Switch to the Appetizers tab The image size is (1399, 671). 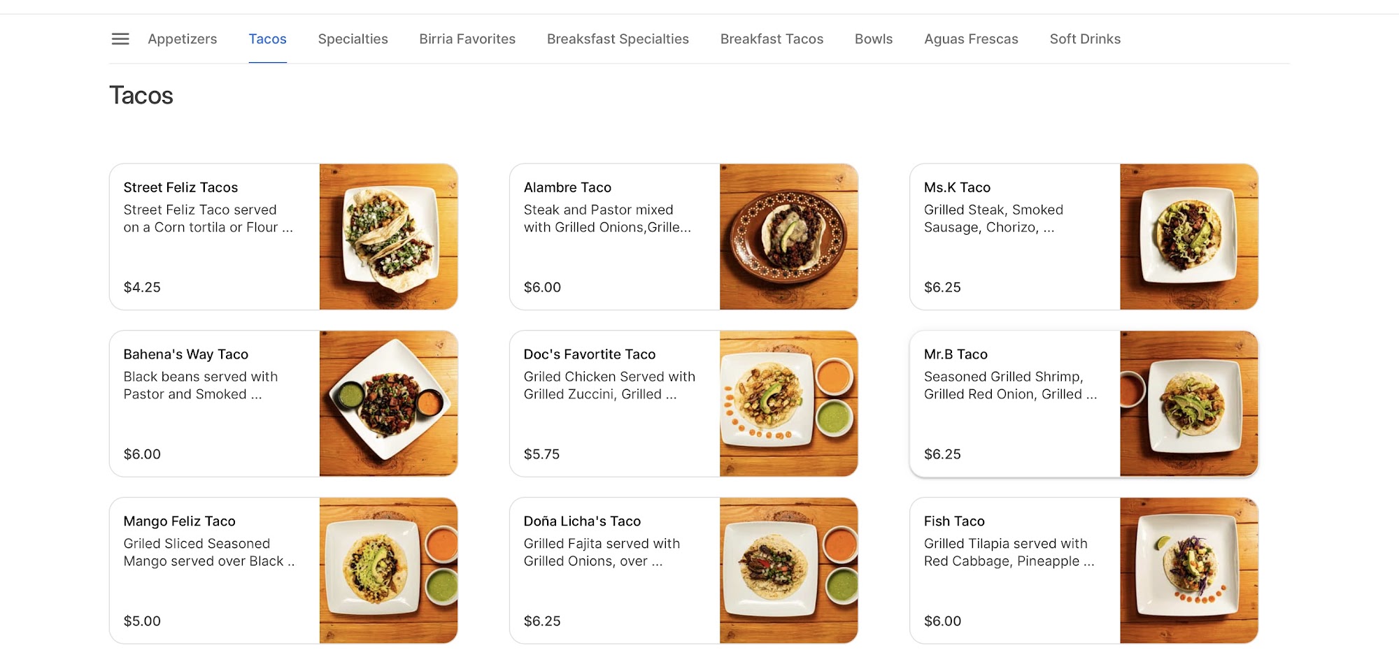click(182, 39)
